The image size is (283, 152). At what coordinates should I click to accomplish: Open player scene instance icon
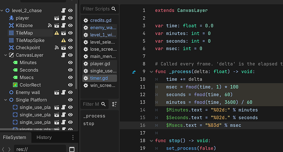click(x=57, y=18)
